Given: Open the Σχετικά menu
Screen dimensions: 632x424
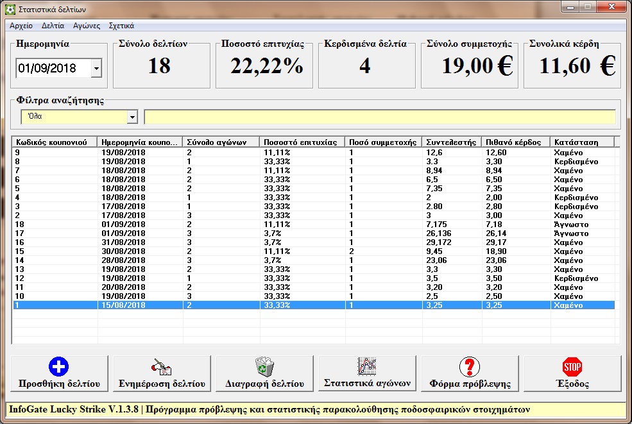Looking at the screenshot, I should 121,26.
